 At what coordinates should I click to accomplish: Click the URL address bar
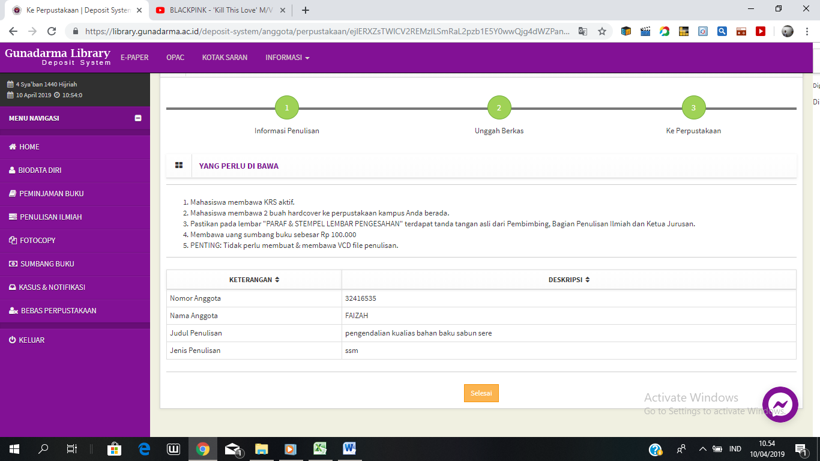coord(327,31)
